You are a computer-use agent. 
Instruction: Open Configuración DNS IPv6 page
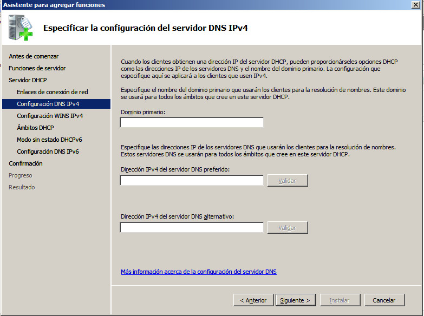tap(48, 152)
